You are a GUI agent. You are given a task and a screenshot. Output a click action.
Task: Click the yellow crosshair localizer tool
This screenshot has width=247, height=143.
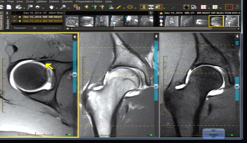click(86, 7)
